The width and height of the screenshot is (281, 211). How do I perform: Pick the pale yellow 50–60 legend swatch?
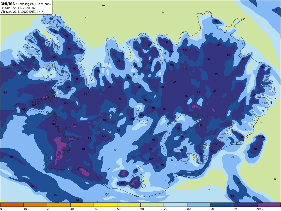tap(129, 205)
